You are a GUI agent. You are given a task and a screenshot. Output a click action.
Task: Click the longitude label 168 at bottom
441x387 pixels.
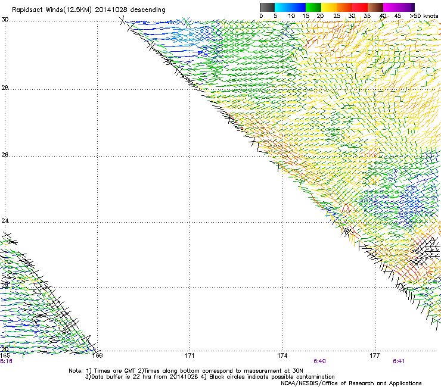[x=97, y=355]
